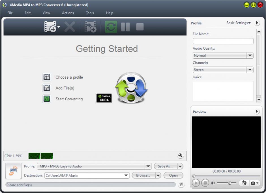Open the Basic Settings dropdown
Image resolution: width=266 pixels, height=193 pixels.
(239, 23)
